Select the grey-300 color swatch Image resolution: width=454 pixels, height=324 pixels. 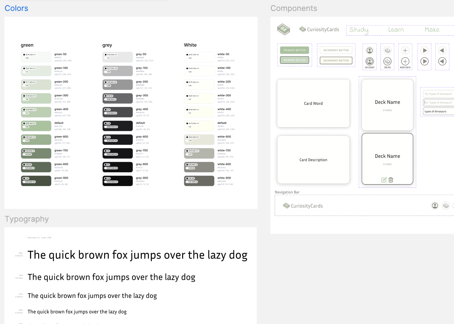(118, 98)
